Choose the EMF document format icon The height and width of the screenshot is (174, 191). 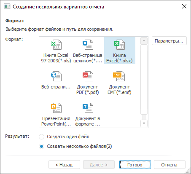pos(119,76)
